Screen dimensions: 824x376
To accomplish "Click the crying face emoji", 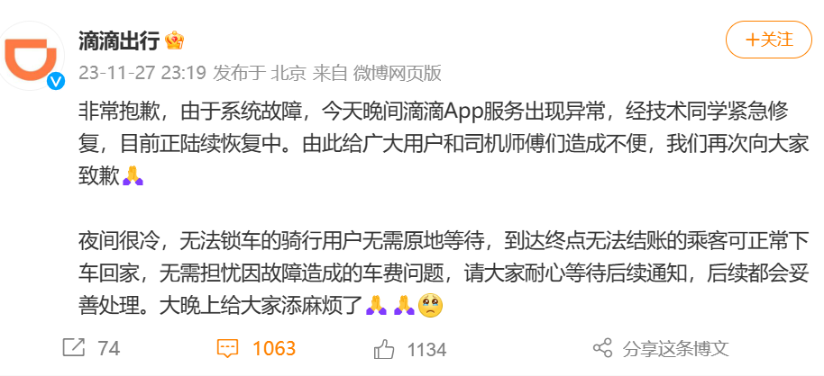I will tap(430, 305).
